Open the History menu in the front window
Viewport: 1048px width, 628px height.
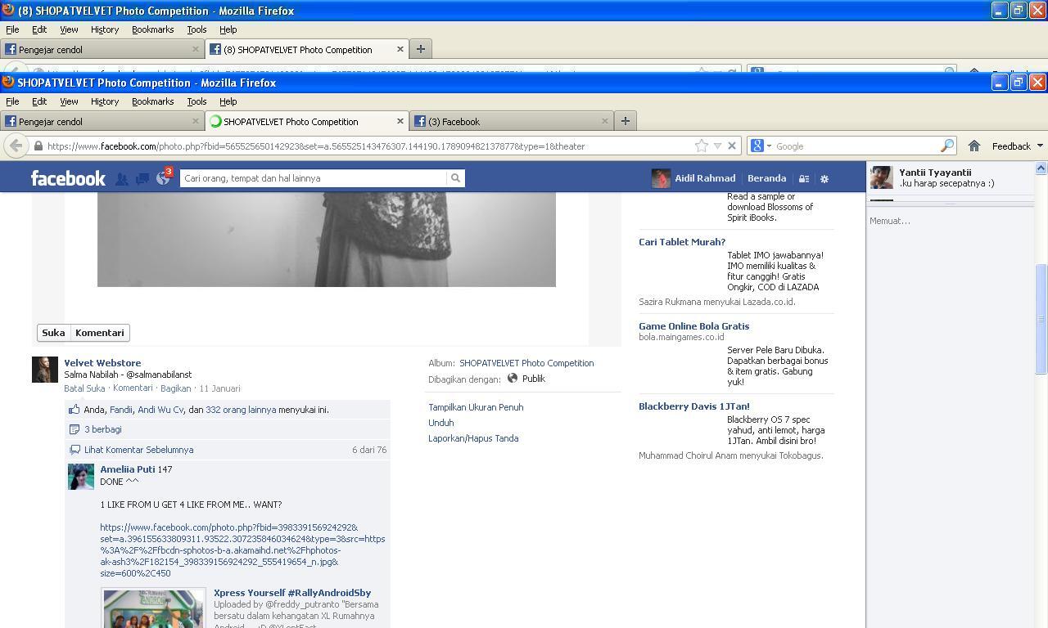(x=105, y=101)
